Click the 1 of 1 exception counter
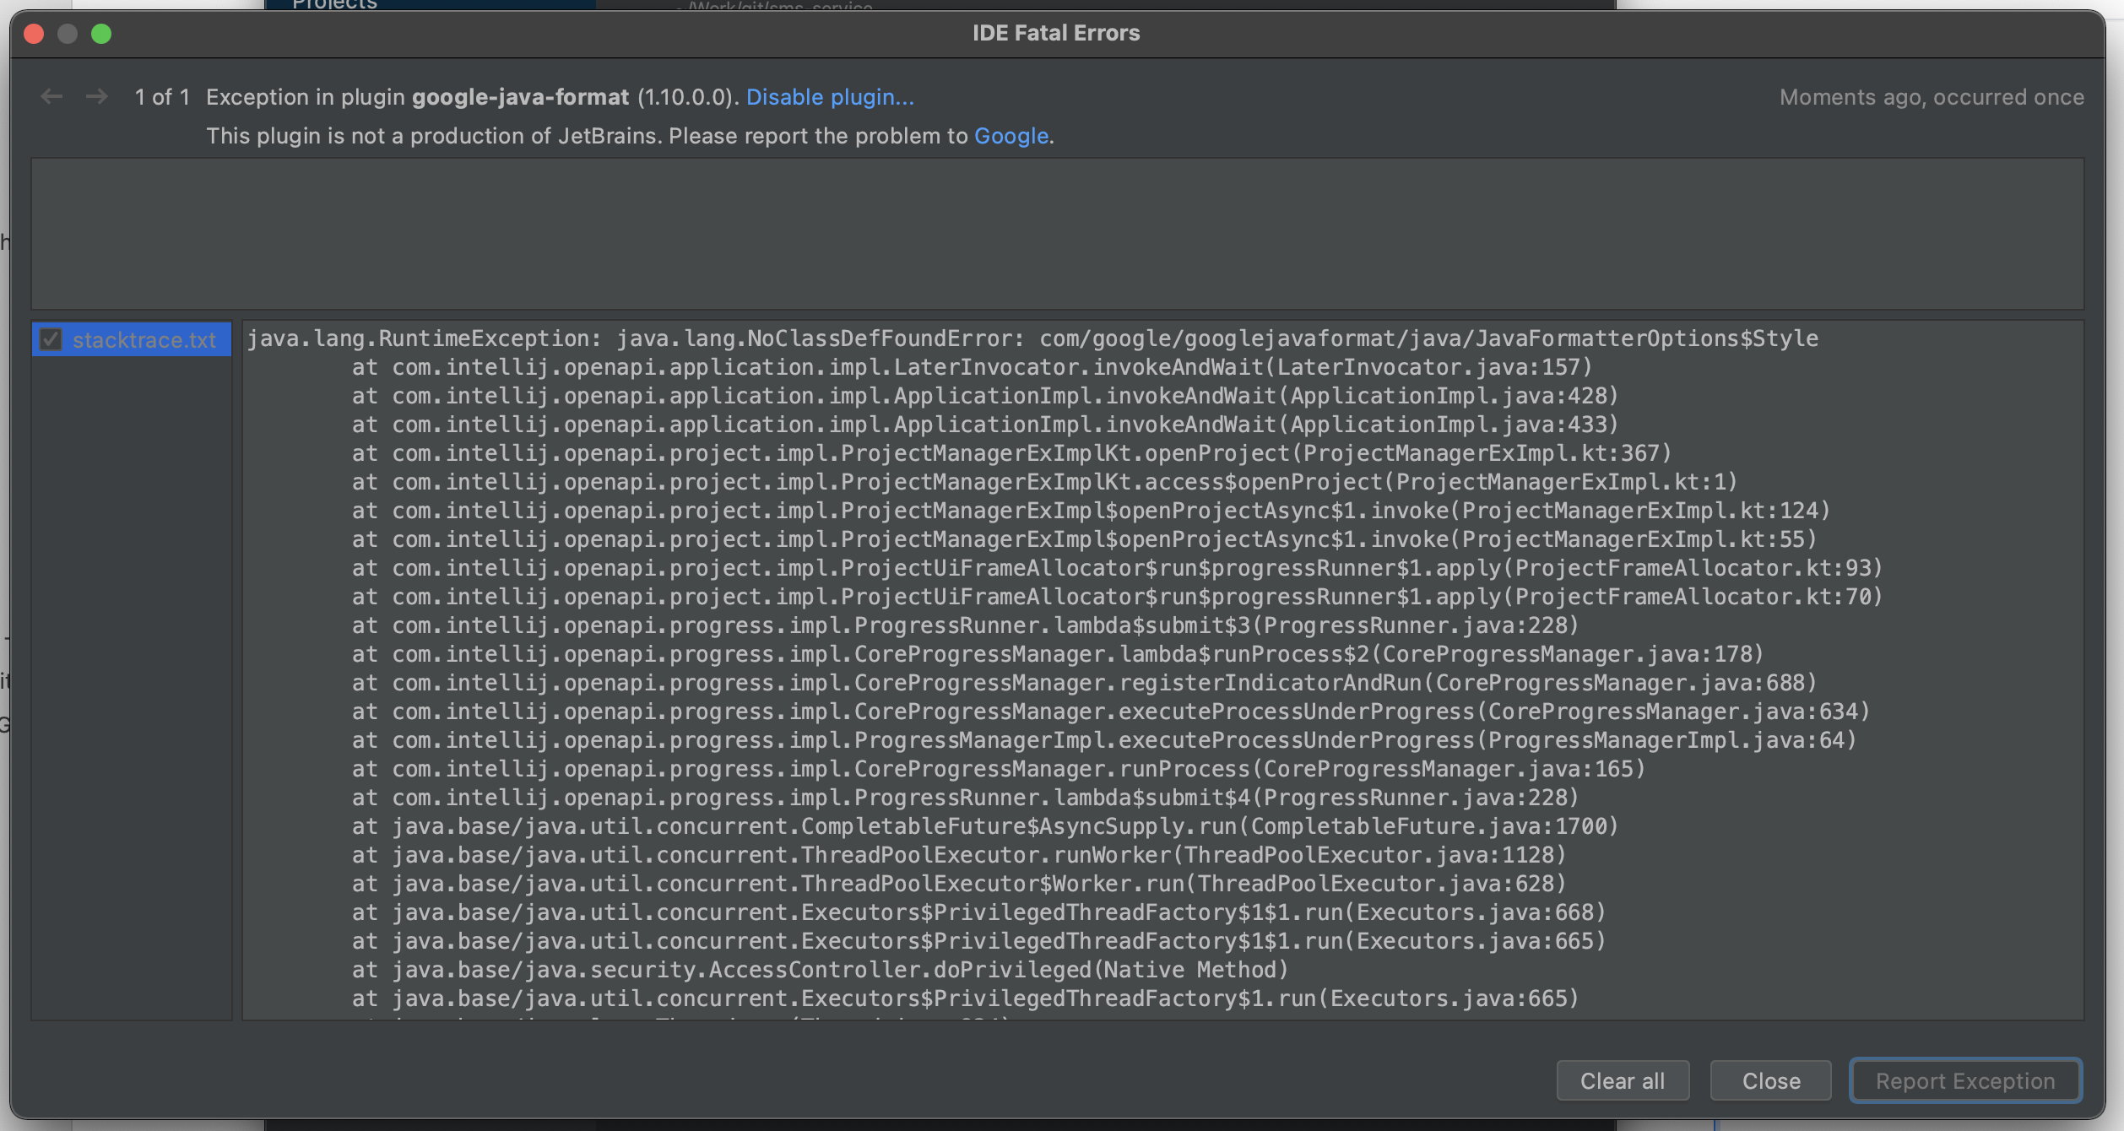The height and width of the screenshot is (1131, 2124). [164, 96]
